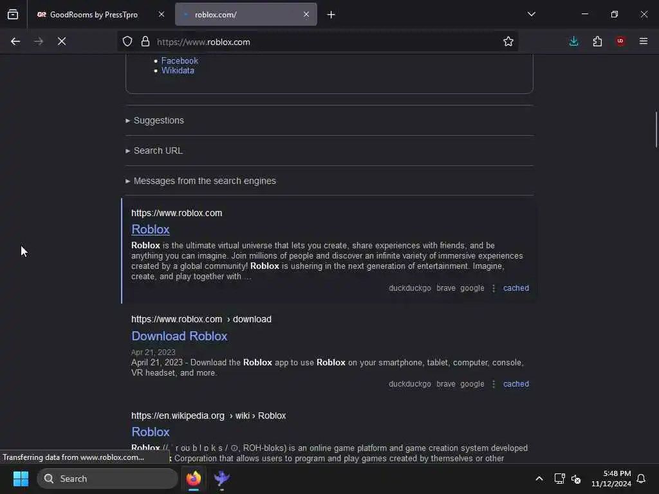The height and width of the screenshot is (494, 659).
Task: Open the muted volume tray icon
Action: (576, 479)
